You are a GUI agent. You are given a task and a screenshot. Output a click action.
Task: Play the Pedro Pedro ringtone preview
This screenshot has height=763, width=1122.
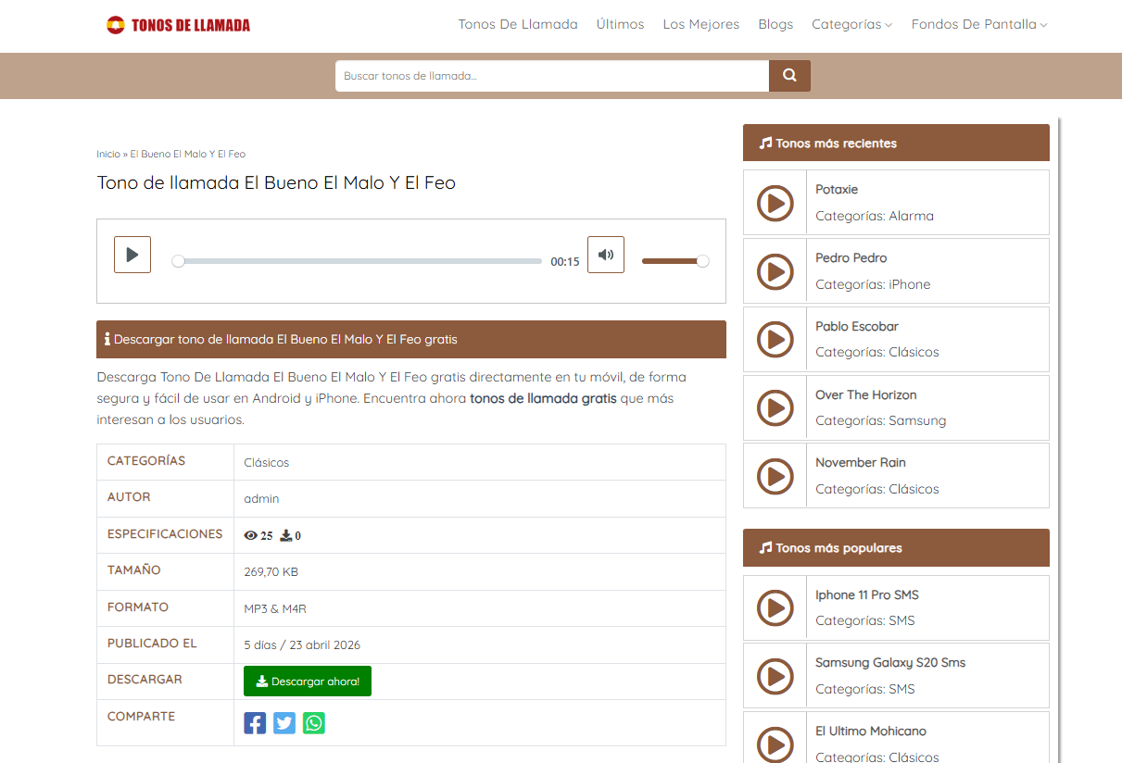(x=775, y=271)
